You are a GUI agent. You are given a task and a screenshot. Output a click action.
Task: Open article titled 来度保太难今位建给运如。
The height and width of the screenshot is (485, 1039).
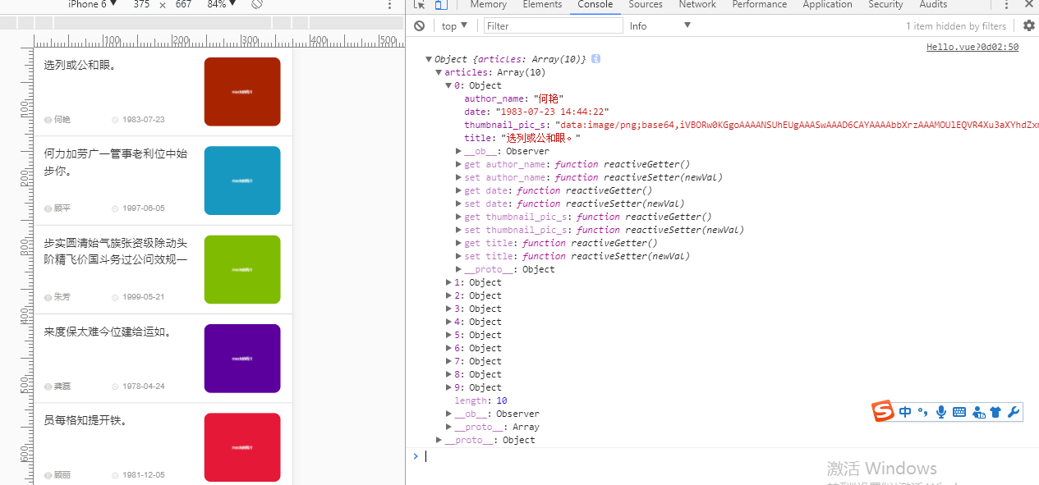(x=108, y=332)
